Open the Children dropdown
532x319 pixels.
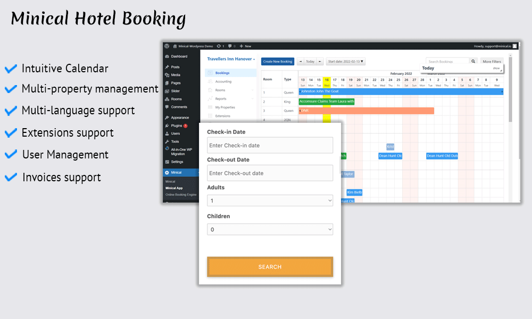click(270, 230)
